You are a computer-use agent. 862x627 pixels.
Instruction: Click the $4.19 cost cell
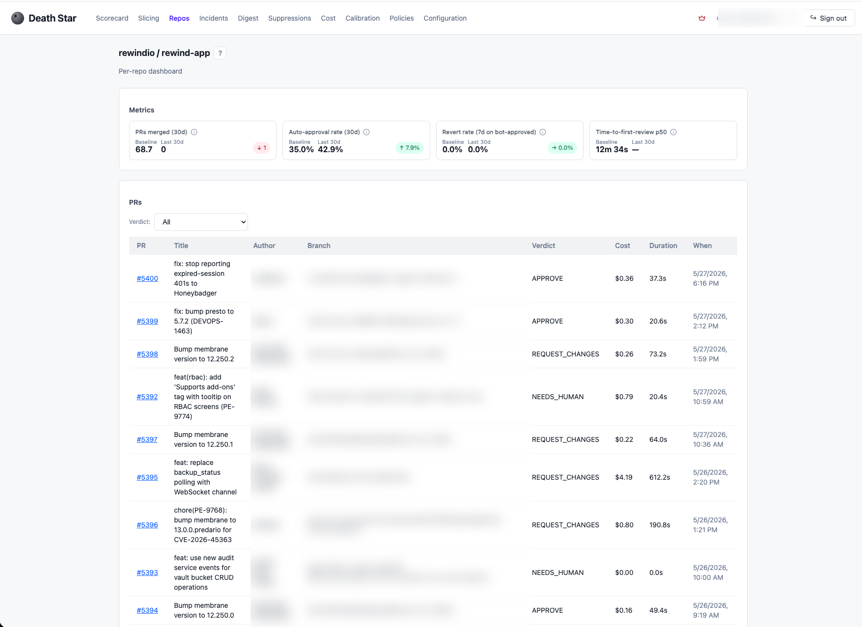[624, 477]
